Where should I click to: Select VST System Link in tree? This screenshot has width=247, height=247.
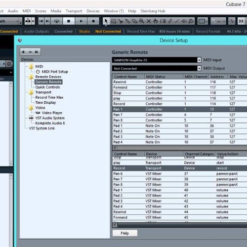[x=42, y=128]
